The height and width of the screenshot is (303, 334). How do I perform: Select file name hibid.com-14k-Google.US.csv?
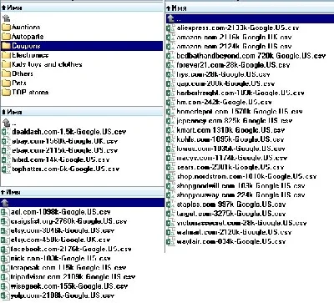(61, 159)
